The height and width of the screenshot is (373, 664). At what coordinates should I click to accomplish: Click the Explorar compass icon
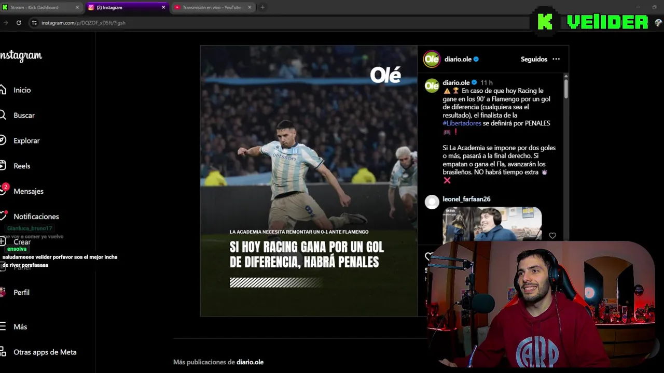(3, 140)
